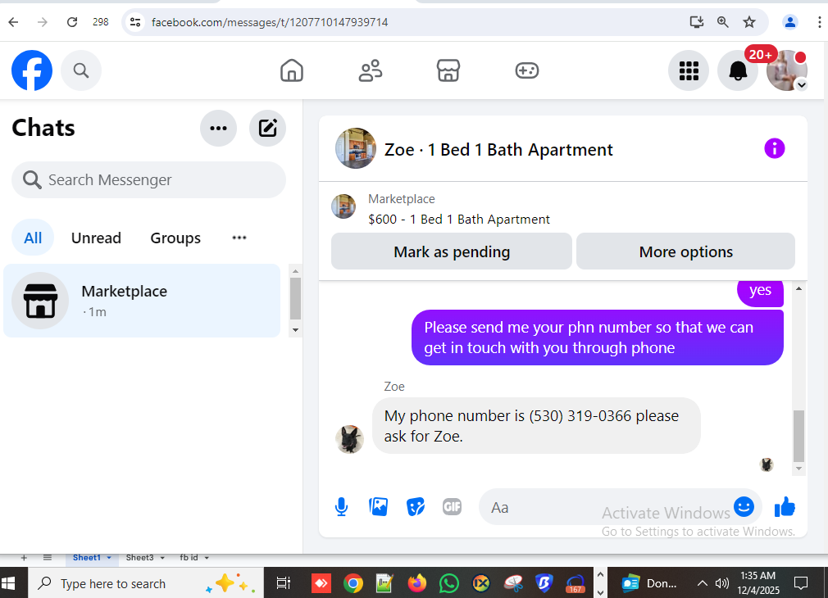This screenshot has width=828, height=598.
Task: Open Chrome from taskbar
Action: click(353, 583)
